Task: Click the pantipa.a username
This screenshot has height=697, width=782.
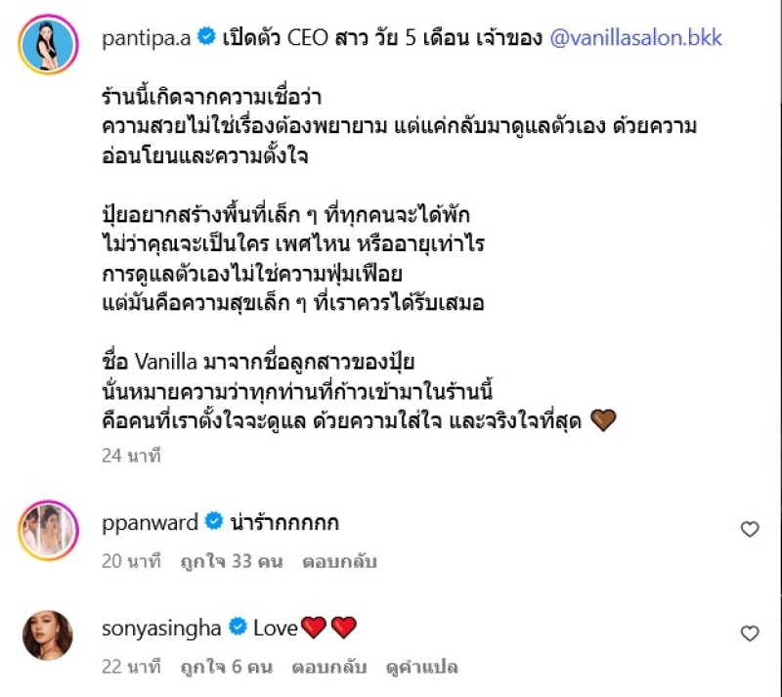Action: tap(146, 38)
